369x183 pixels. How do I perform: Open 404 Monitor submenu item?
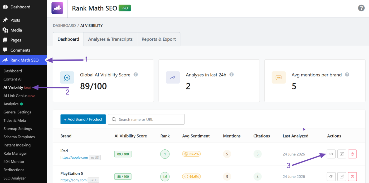pos(14,161)
